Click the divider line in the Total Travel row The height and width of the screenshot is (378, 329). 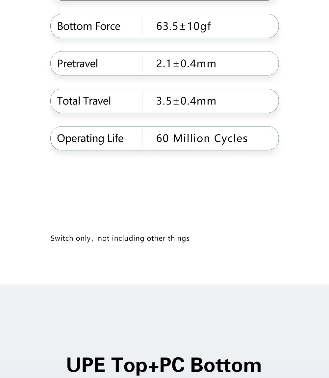(142, 101)
